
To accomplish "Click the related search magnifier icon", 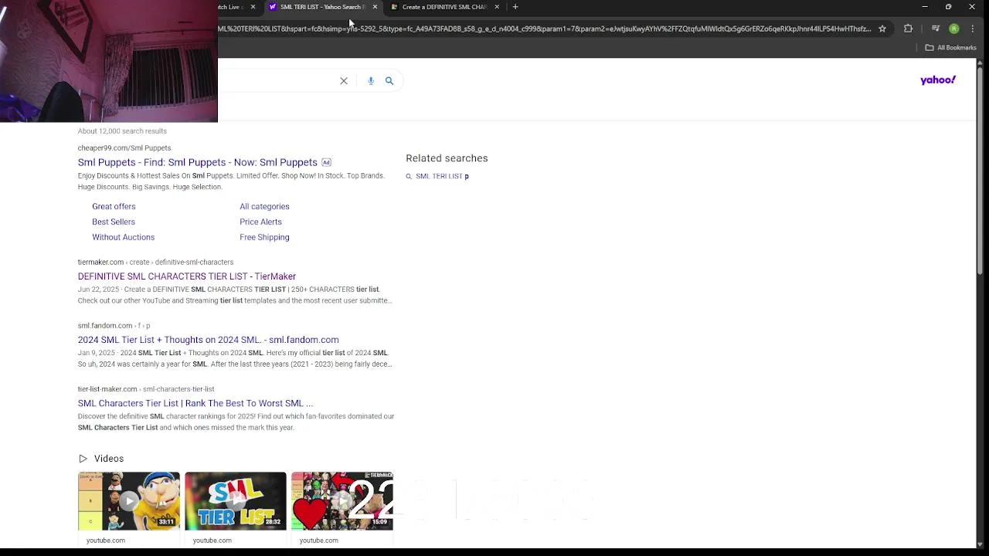I will click(409, 177).
